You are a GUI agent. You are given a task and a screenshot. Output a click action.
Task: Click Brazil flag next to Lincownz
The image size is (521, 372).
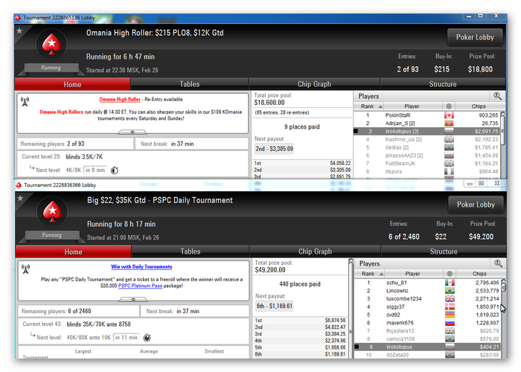[x=450, y=291]
